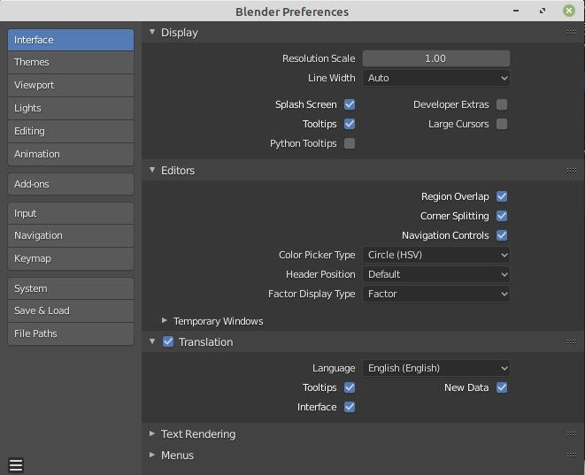Toggle the Display Tooltips checkbox

pyautogui.click(x=350, y=124)
